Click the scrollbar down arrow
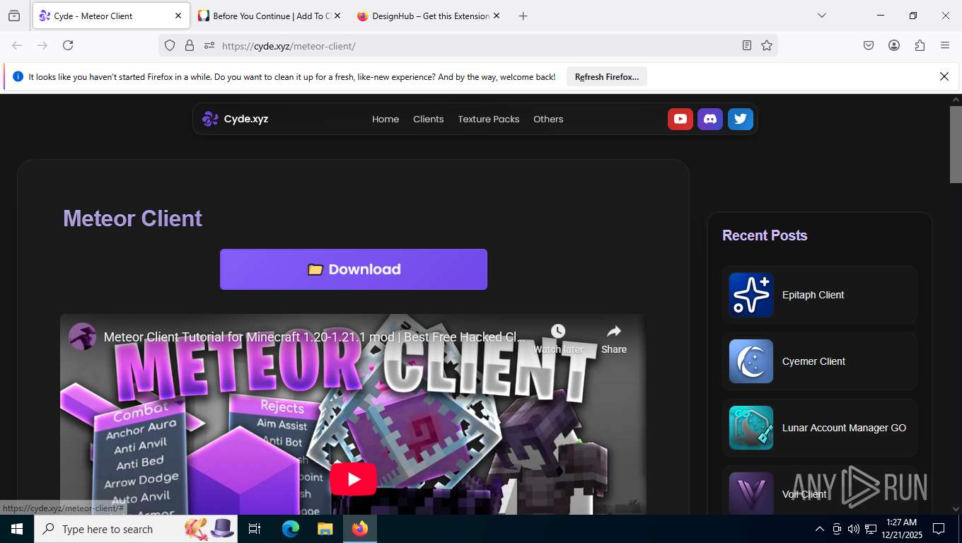 pyautogui.click(x=956, y=508)
